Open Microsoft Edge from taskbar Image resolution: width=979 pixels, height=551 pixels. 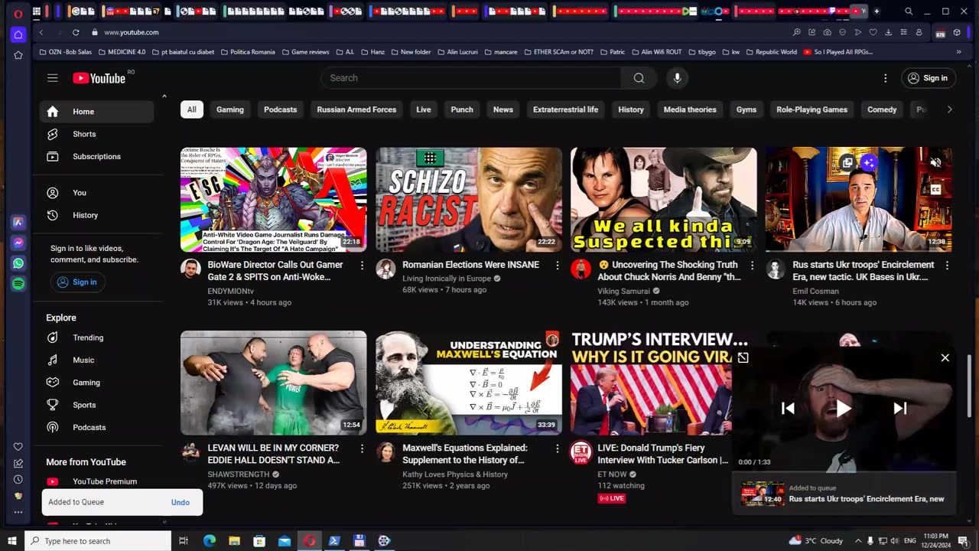(209, 541)
